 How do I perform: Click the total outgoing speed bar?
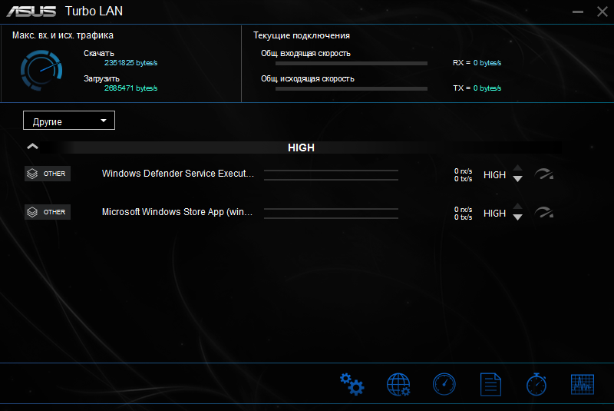click(x=352, y=88)
